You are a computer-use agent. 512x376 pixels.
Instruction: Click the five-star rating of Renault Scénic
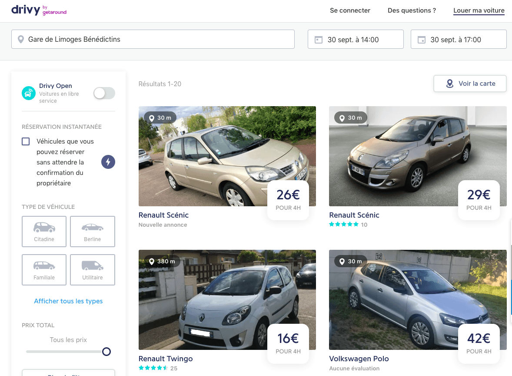point(344,224)
